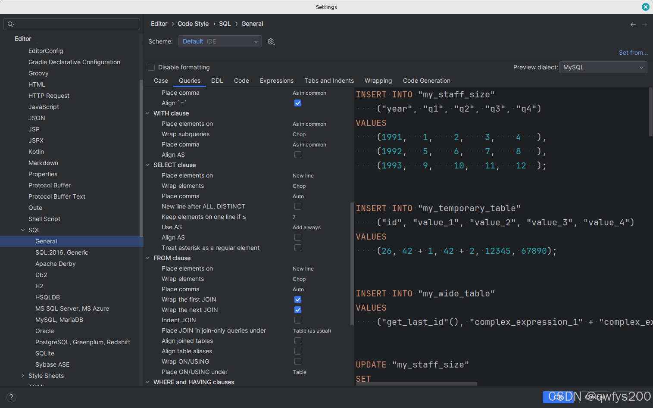Viewport: 653px width, 408px height.
Task: Close the Settings dialog
Action: tap(645, 7)
